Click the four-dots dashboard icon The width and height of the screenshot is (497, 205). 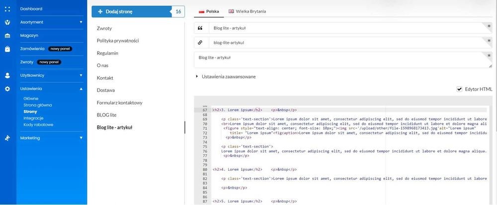pos(7,9)
